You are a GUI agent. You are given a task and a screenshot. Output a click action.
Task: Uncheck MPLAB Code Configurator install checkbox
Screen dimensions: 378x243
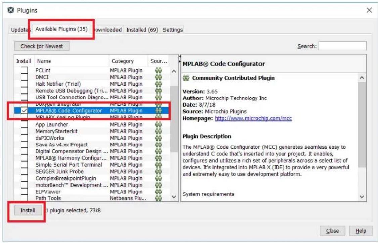[24, 110]
